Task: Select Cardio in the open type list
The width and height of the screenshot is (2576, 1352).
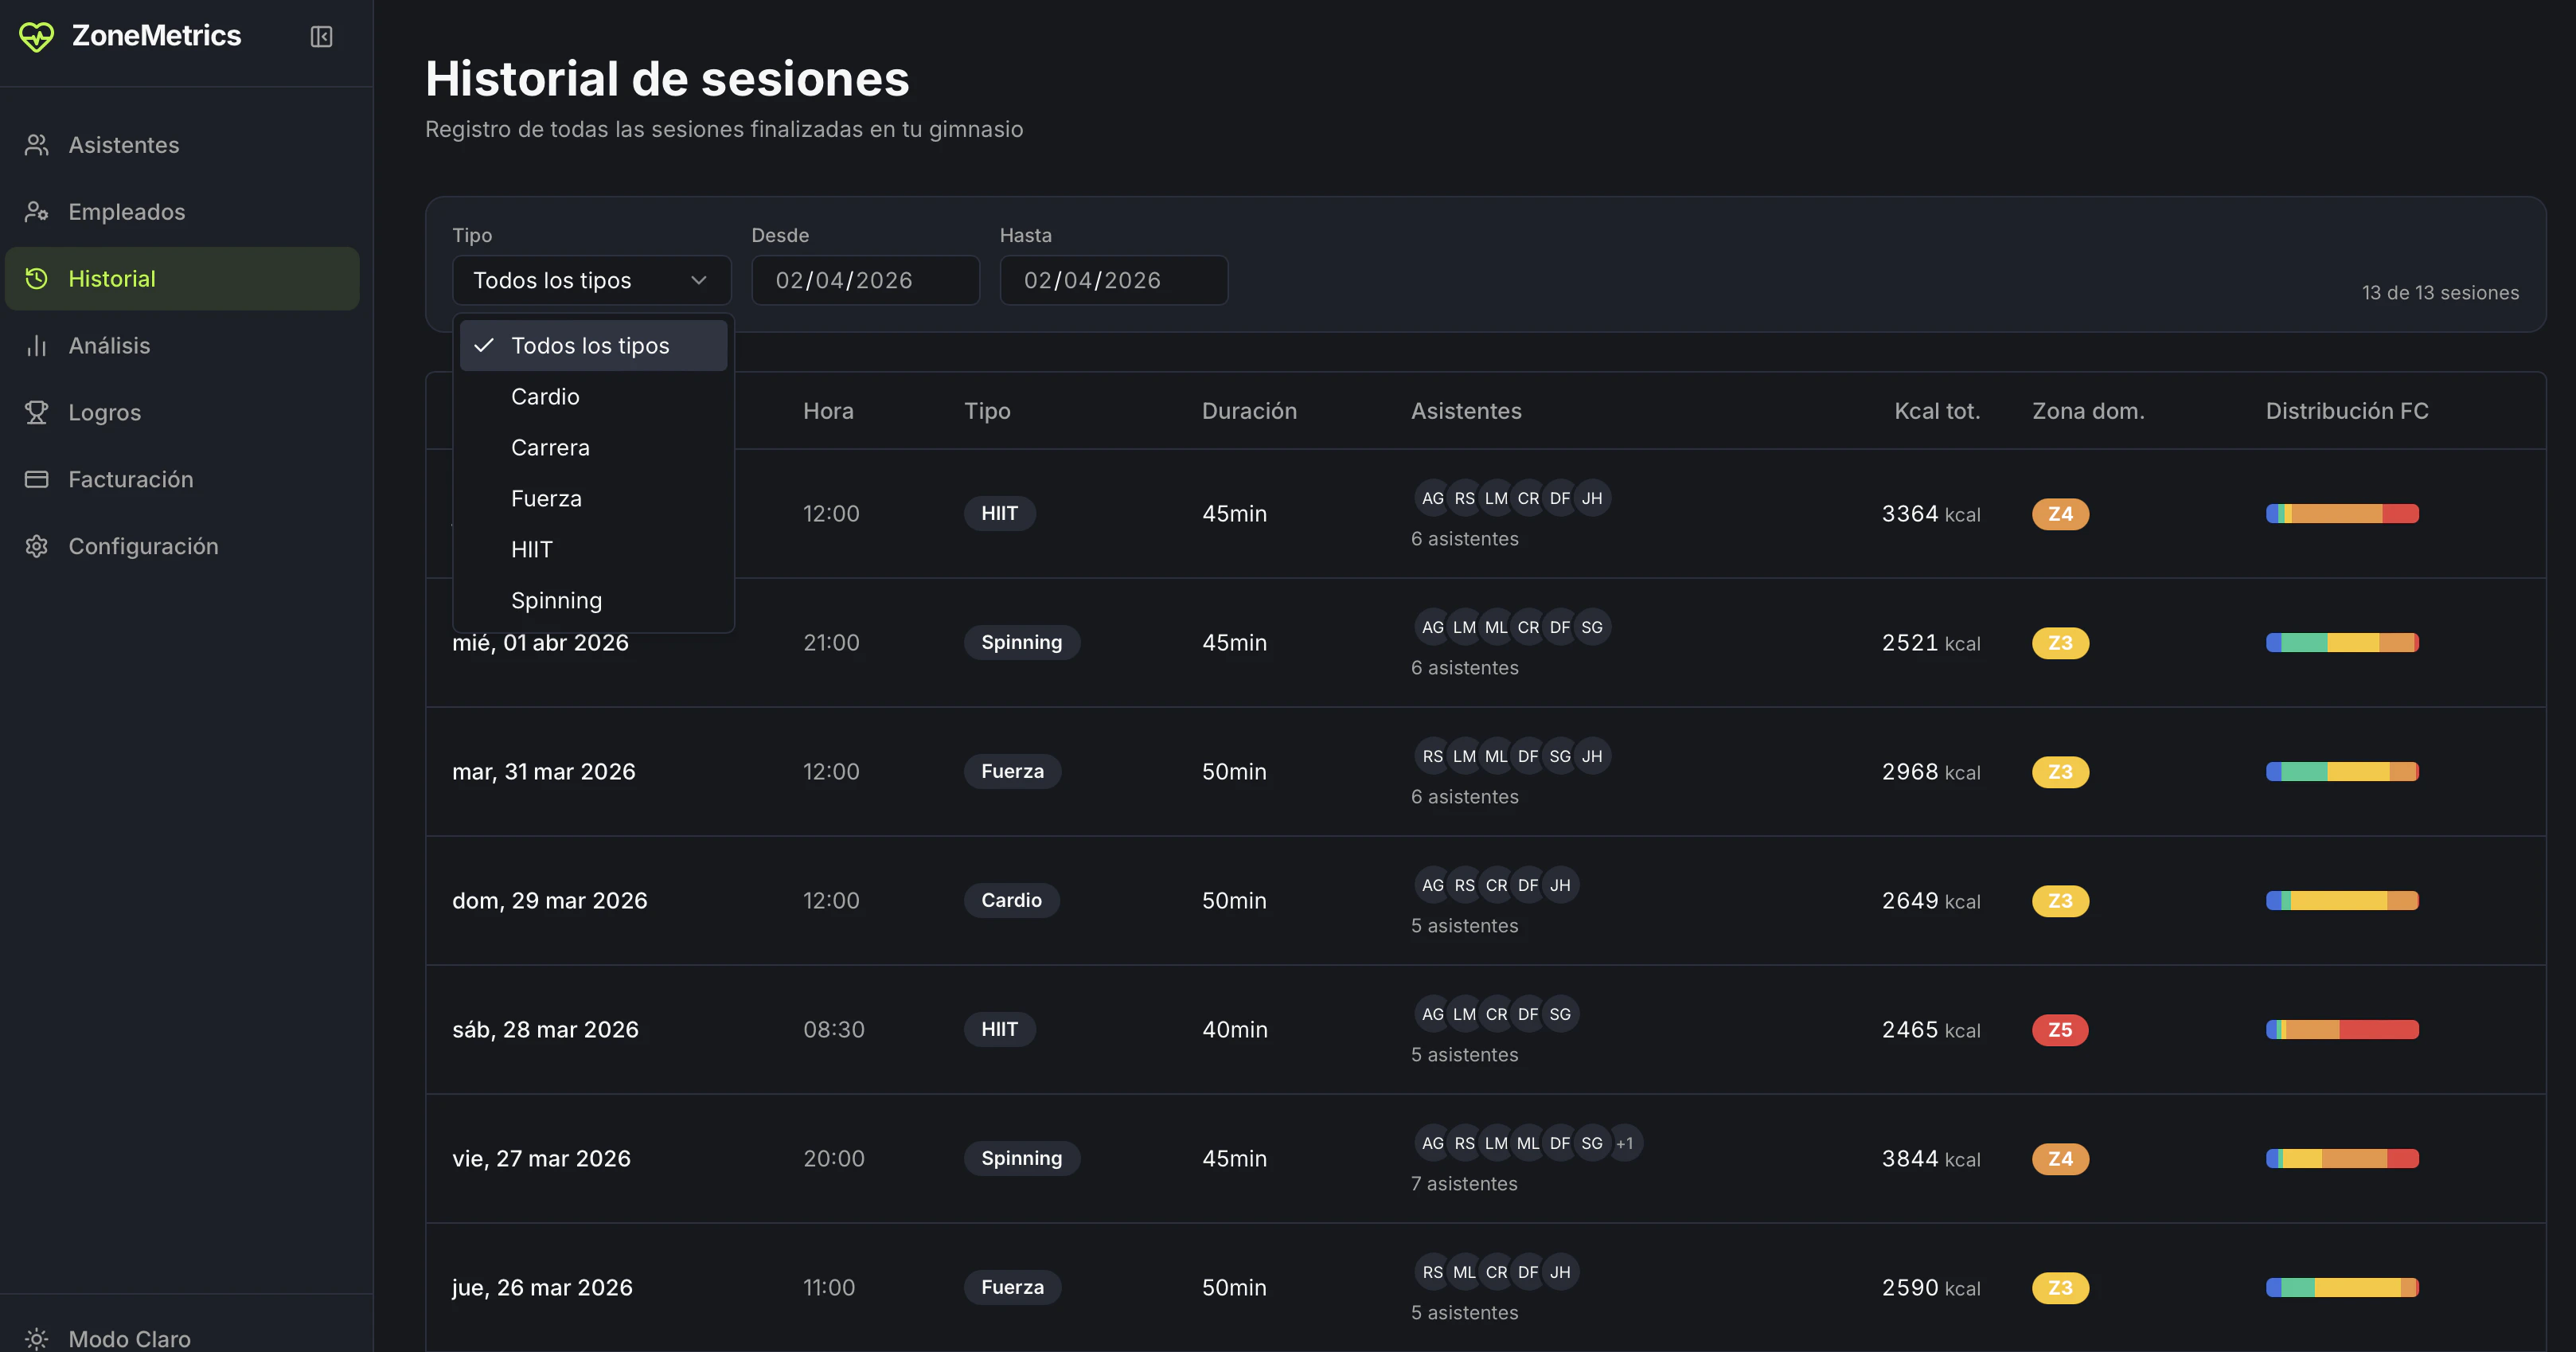Action: [x=545, y=396]
